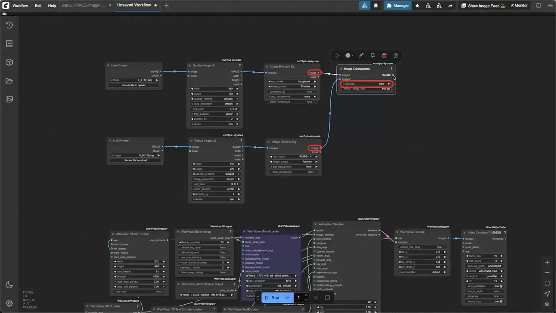Click the help icon in node toolbar
Screen dimensions: 556x313
pyautogui.click(x=396, y=56)
